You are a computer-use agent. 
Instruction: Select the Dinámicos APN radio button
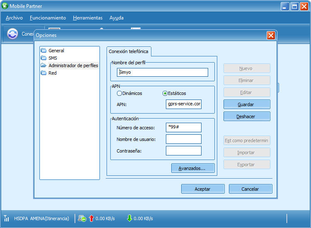pos(119,93)
